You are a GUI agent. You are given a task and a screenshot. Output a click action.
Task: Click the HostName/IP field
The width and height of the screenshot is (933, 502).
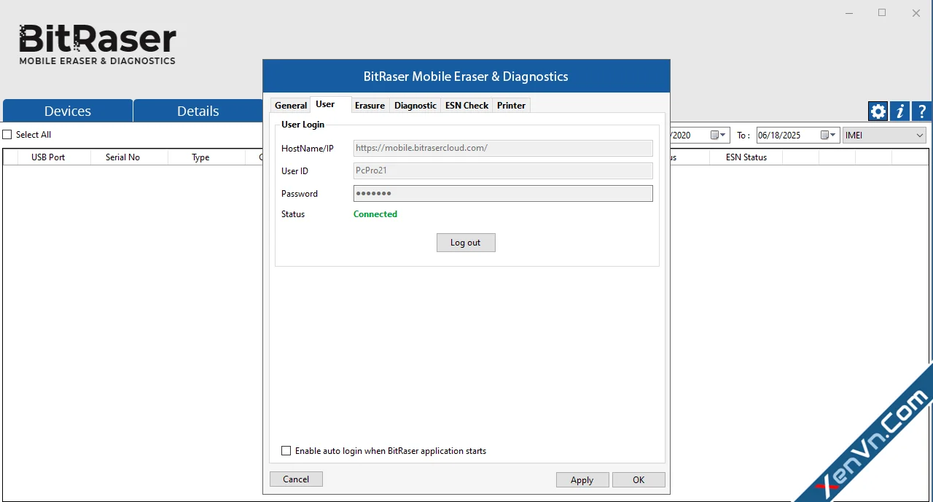503,148
